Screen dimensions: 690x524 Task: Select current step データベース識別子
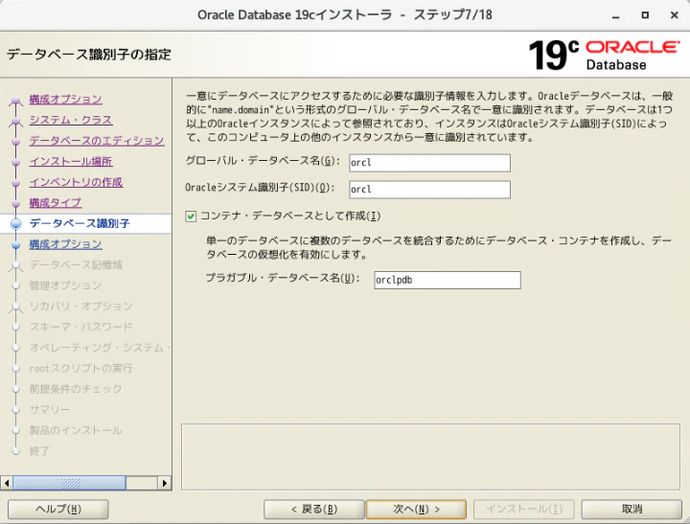tap(80, 223)
